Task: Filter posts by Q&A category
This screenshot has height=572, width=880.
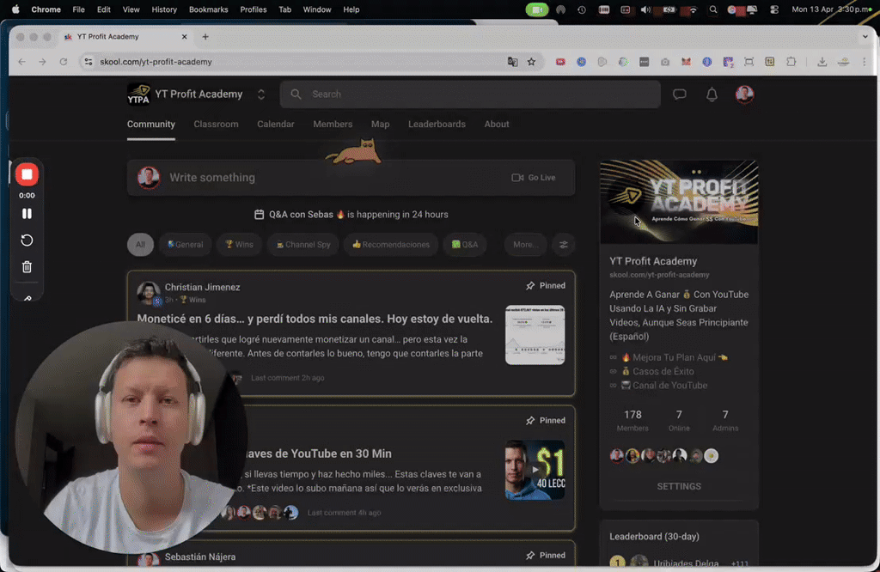Action: 465,245
